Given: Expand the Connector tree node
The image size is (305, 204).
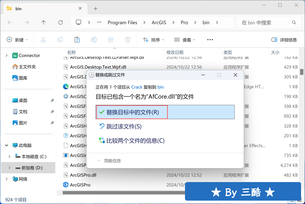Looking at the screenshot, I should pos(6,56).
